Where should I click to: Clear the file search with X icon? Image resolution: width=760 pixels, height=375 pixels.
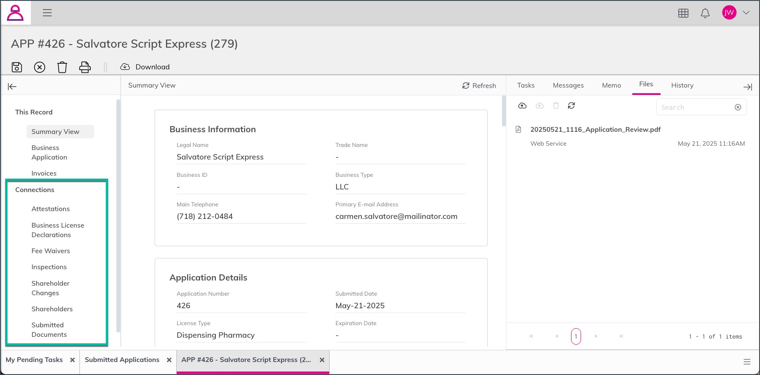point(738,107)
